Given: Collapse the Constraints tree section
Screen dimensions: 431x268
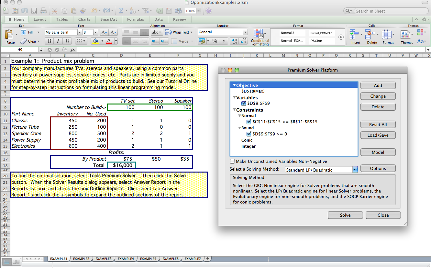Looking at the screenshot, I should pos(234,110).
